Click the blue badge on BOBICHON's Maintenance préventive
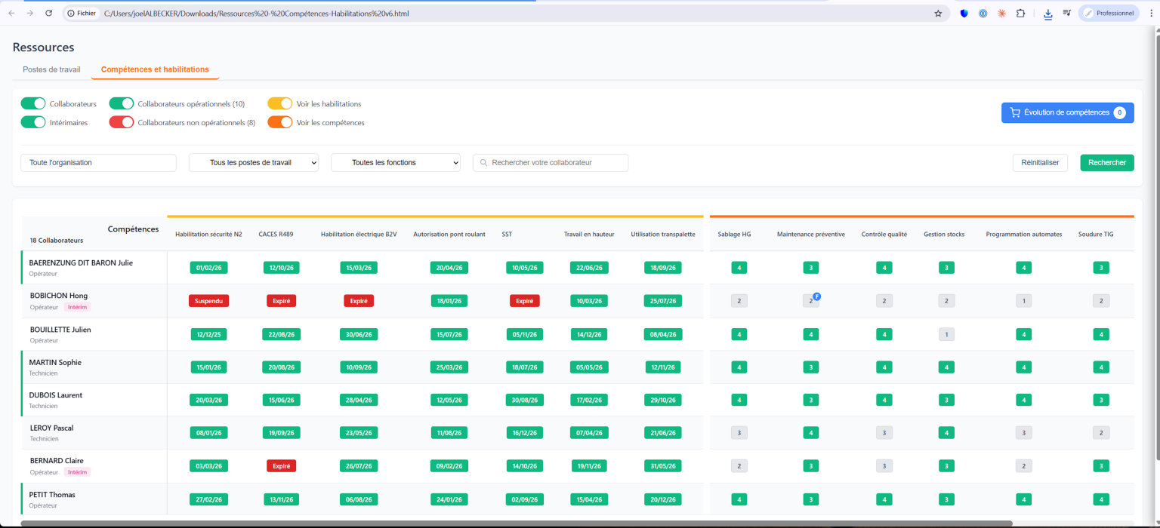The height and width of the screenshot is (528, 1160). [816, 296]
